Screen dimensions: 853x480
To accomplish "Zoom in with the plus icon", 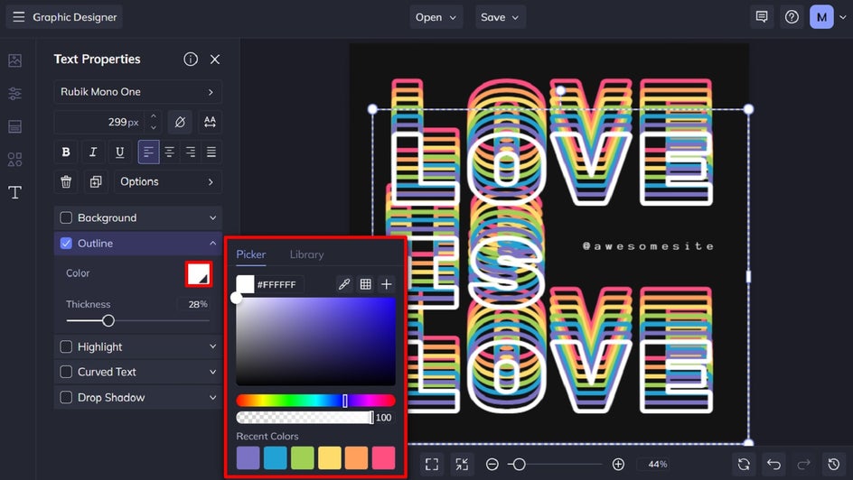I will tap(618, 465).
